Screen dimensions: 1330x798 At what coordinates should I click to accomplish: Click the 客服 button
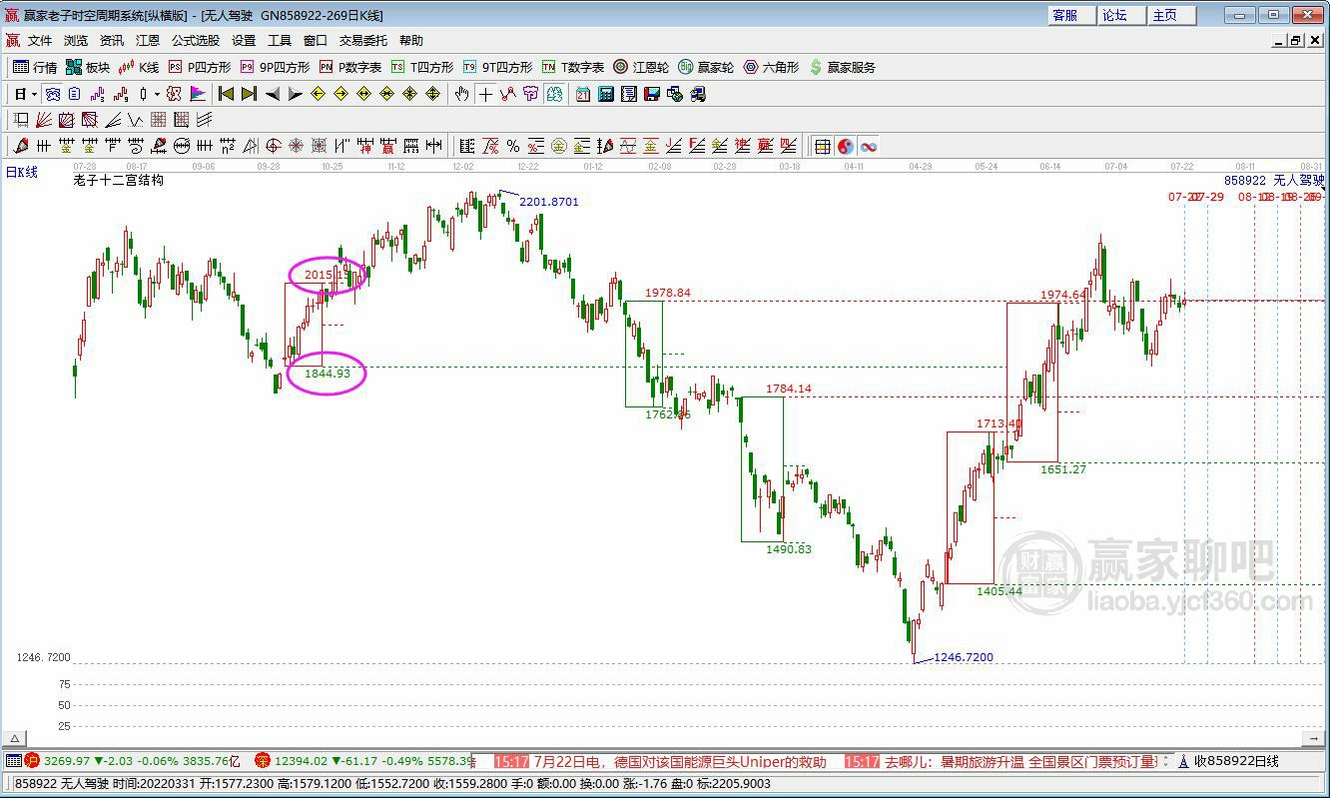[x=1071, y=15]
